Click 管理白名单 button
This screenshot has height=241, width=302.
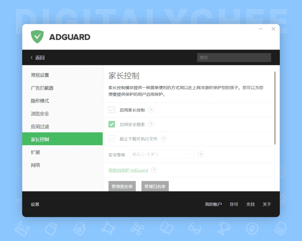pos(155,186)
